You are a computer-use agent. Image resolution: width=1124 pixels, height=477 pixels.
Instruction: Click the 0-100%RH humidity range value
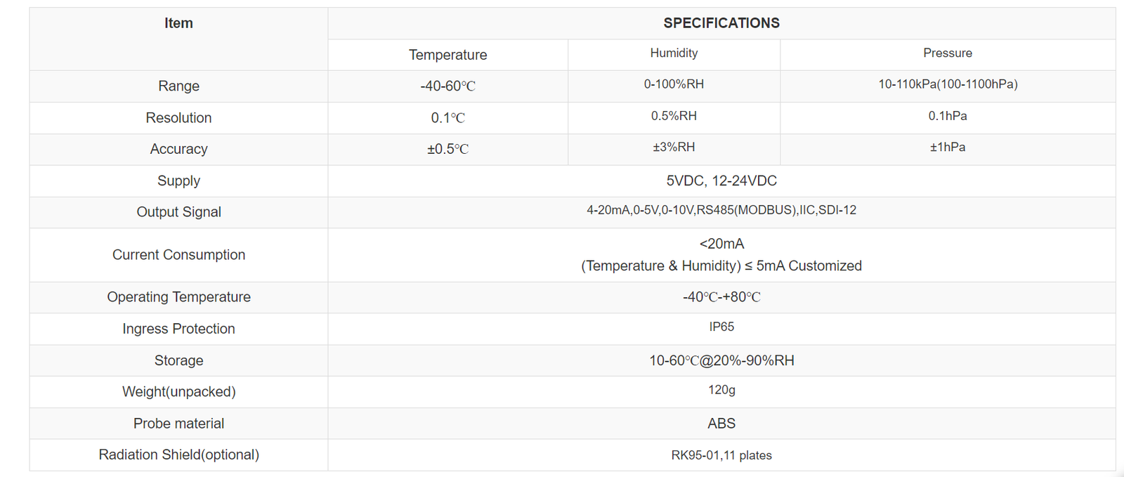674,84
